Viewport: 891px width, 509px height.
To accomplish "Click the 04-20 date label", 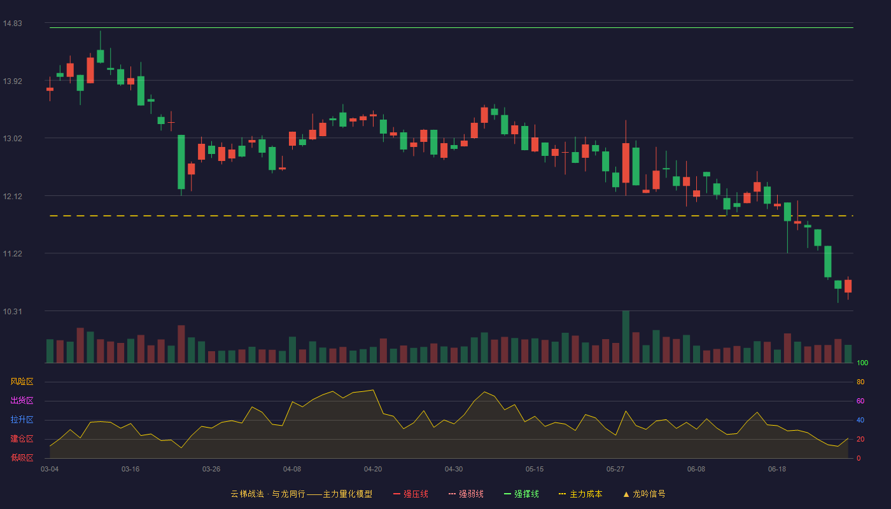I will click(x=373, y=469).
